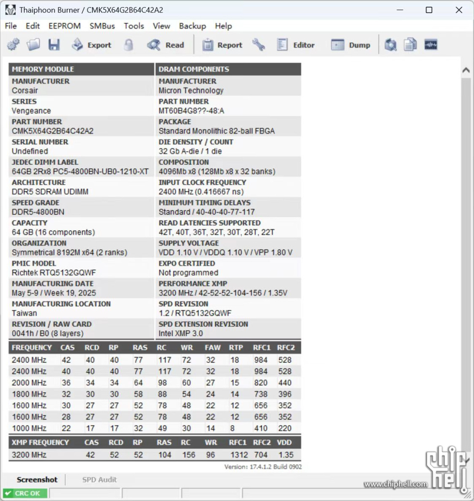Click 'MT60B4G8??-48:A' DRAM part number

[x=192, y=111]
